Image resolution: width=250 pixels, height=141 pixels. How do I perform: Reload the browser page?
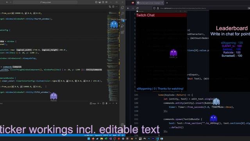(x=137, y=8)
